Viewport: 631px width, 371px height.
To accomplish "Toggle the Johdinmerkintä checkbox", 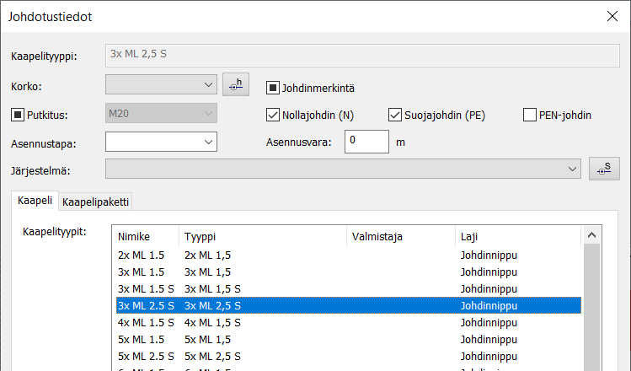I will [273, 87].
